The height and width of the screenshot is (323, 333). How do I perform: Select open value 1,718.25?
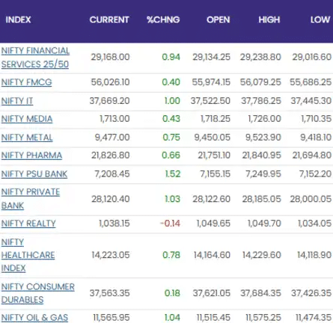pyautogui.click(x=216, y=119)
